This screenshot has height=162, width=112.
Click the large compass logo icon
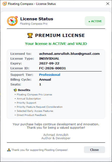pos(12,21)
